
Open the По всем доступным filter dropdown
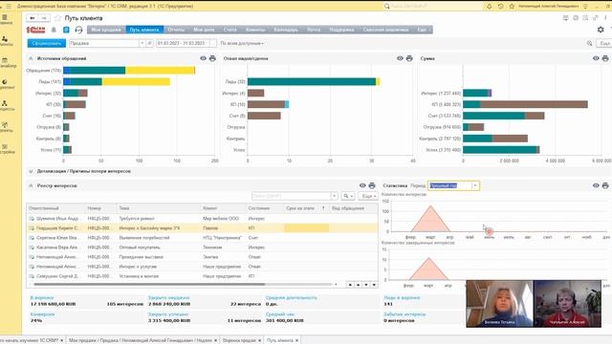(242, 43)
